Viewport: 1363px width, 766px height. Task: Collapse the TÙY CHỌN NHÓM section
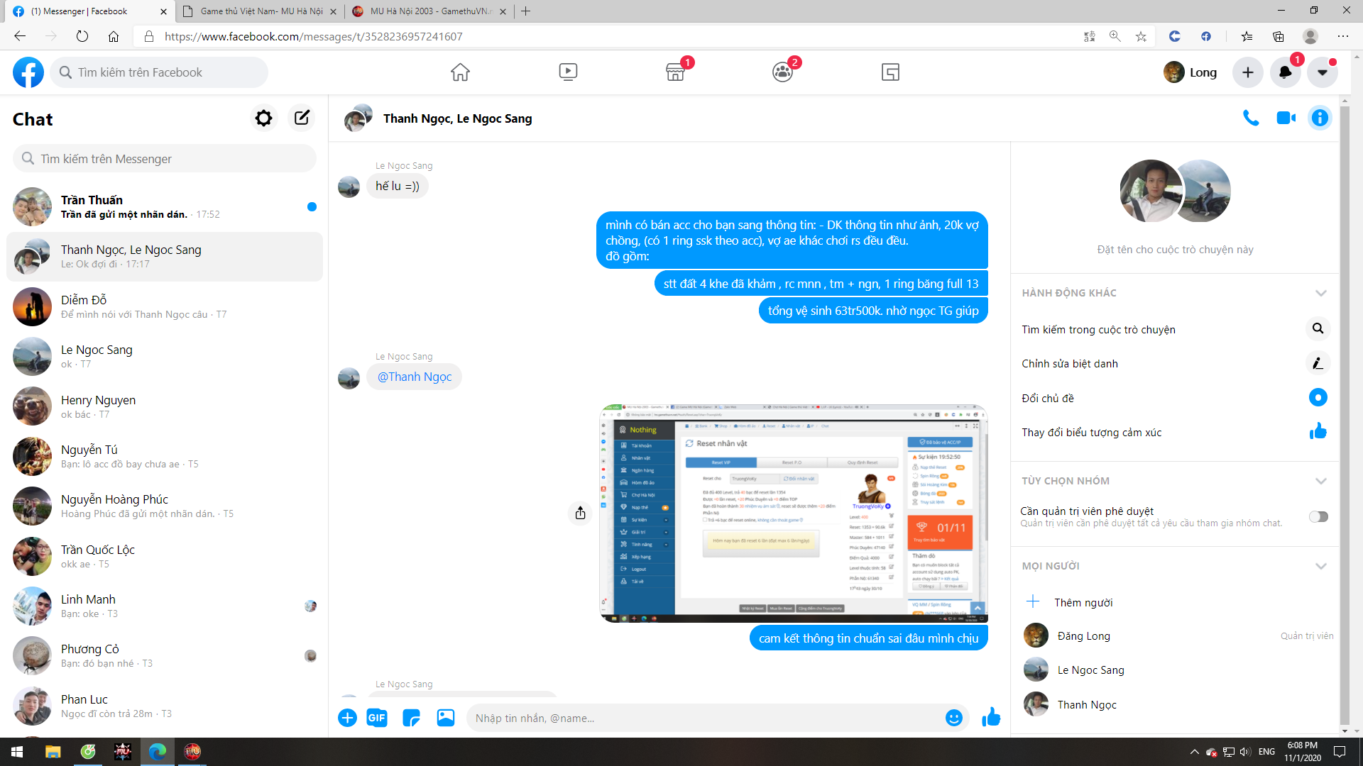(1320, 481)
